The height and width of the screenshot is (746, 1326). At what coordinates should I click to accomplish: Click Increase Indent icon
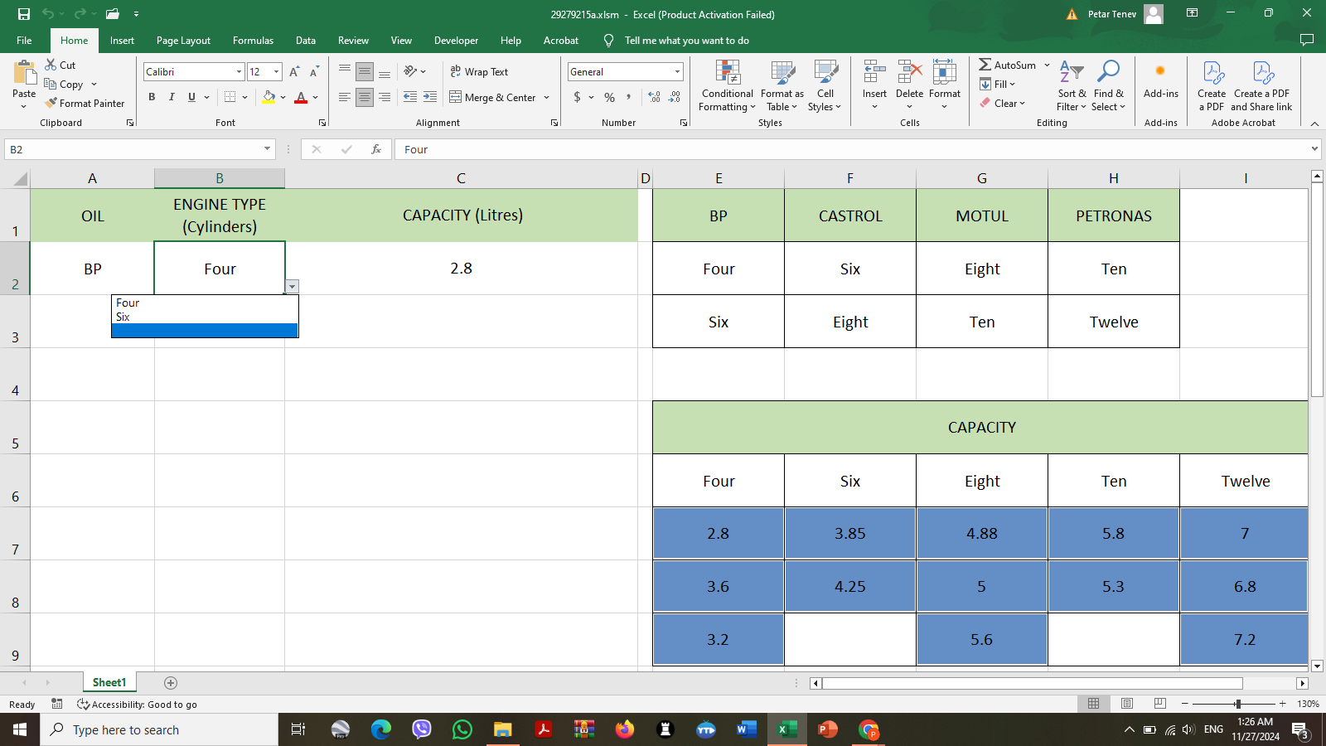coord(430,97)
